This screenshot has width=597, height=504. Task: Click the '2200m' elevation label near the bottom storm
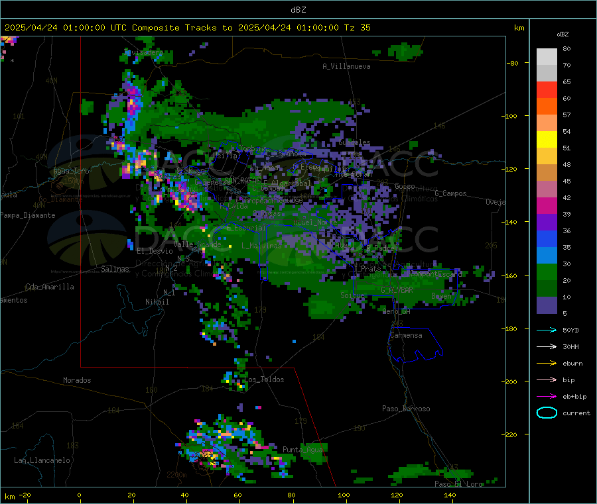click(177, 475)
